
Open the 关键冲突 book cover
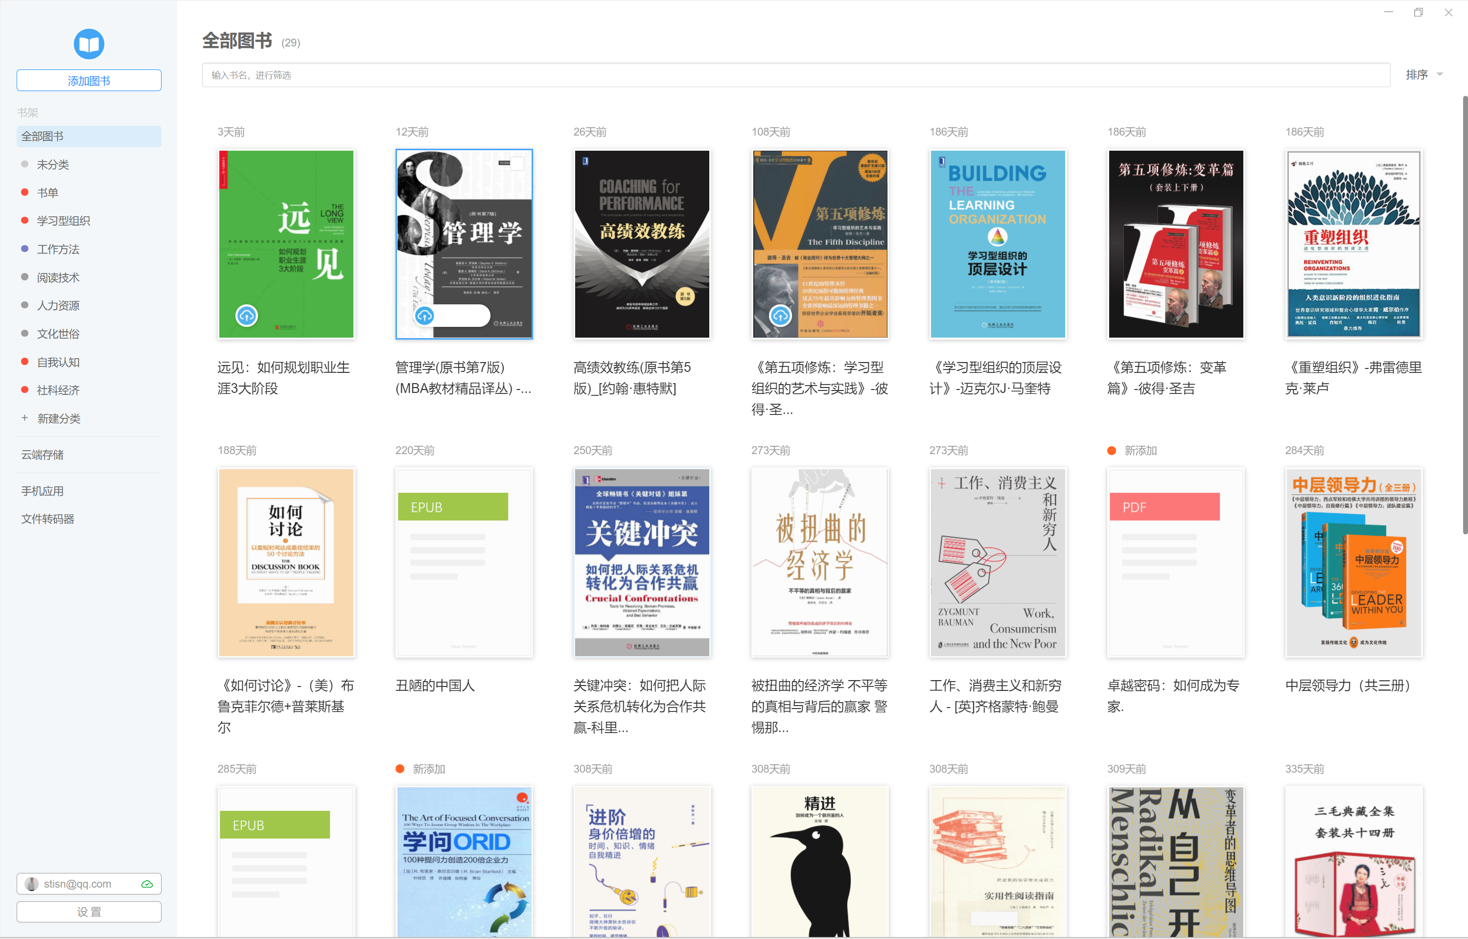[x=642, y=562]
